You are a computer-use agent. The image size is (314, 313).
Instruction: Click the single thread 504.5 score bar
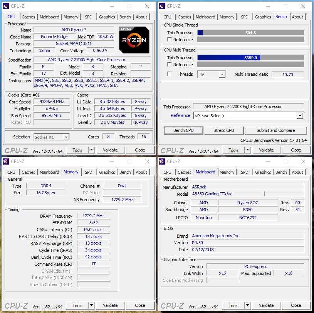[x=250, y=33]
